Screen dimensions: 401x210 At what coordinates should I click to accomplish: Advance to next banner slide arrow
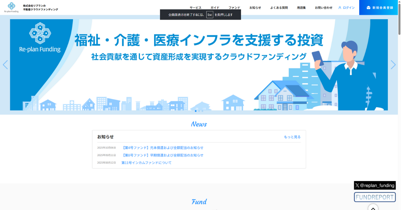[393, 65]
